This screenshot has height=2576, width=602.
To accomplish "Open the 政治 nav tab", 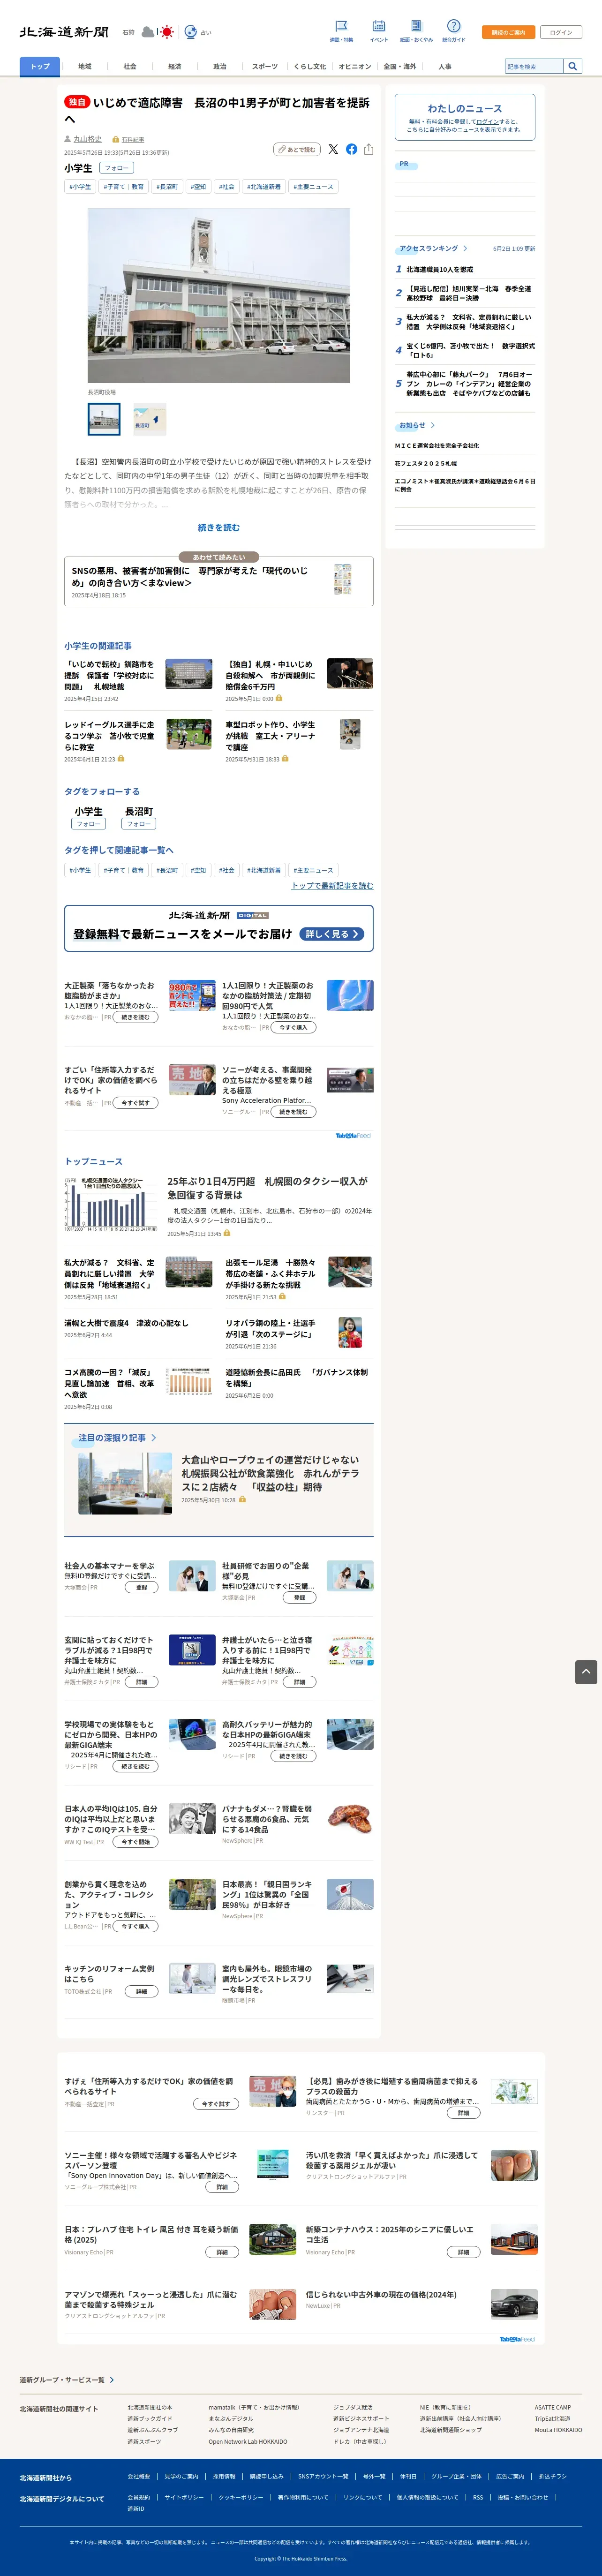I will pos(220,66).
